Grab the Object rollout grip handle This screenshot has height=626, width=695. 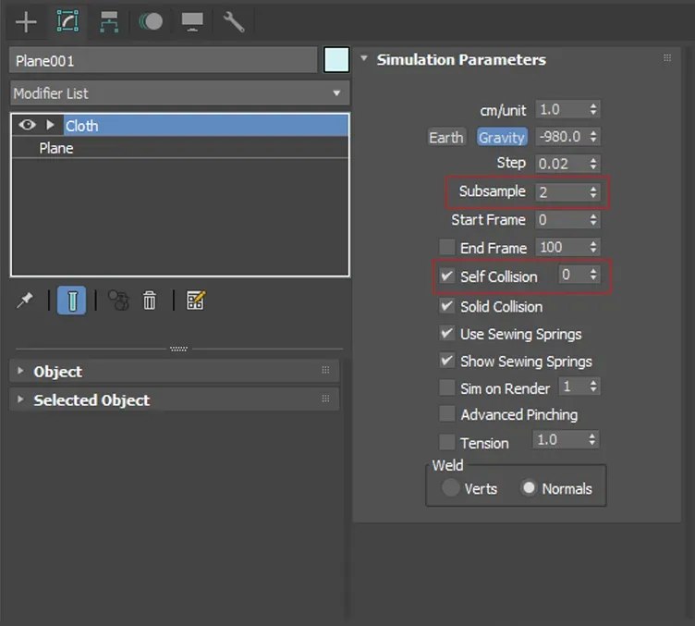pyautogui.click(x=325, y=370)
